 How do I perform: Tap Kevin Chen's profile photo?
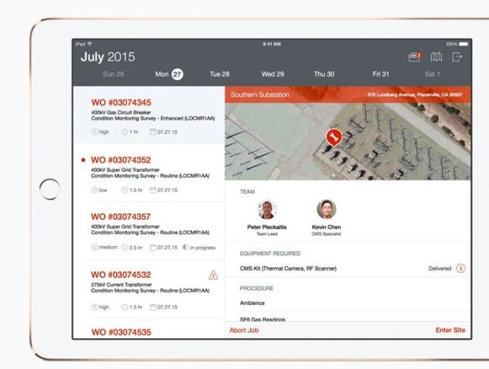326,209
